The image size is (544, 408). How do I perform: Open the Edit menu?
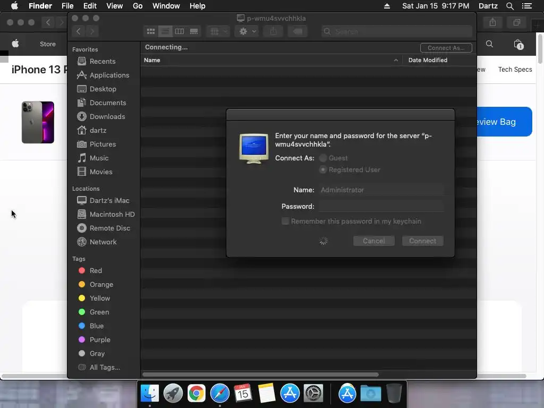tap(90, 6)
